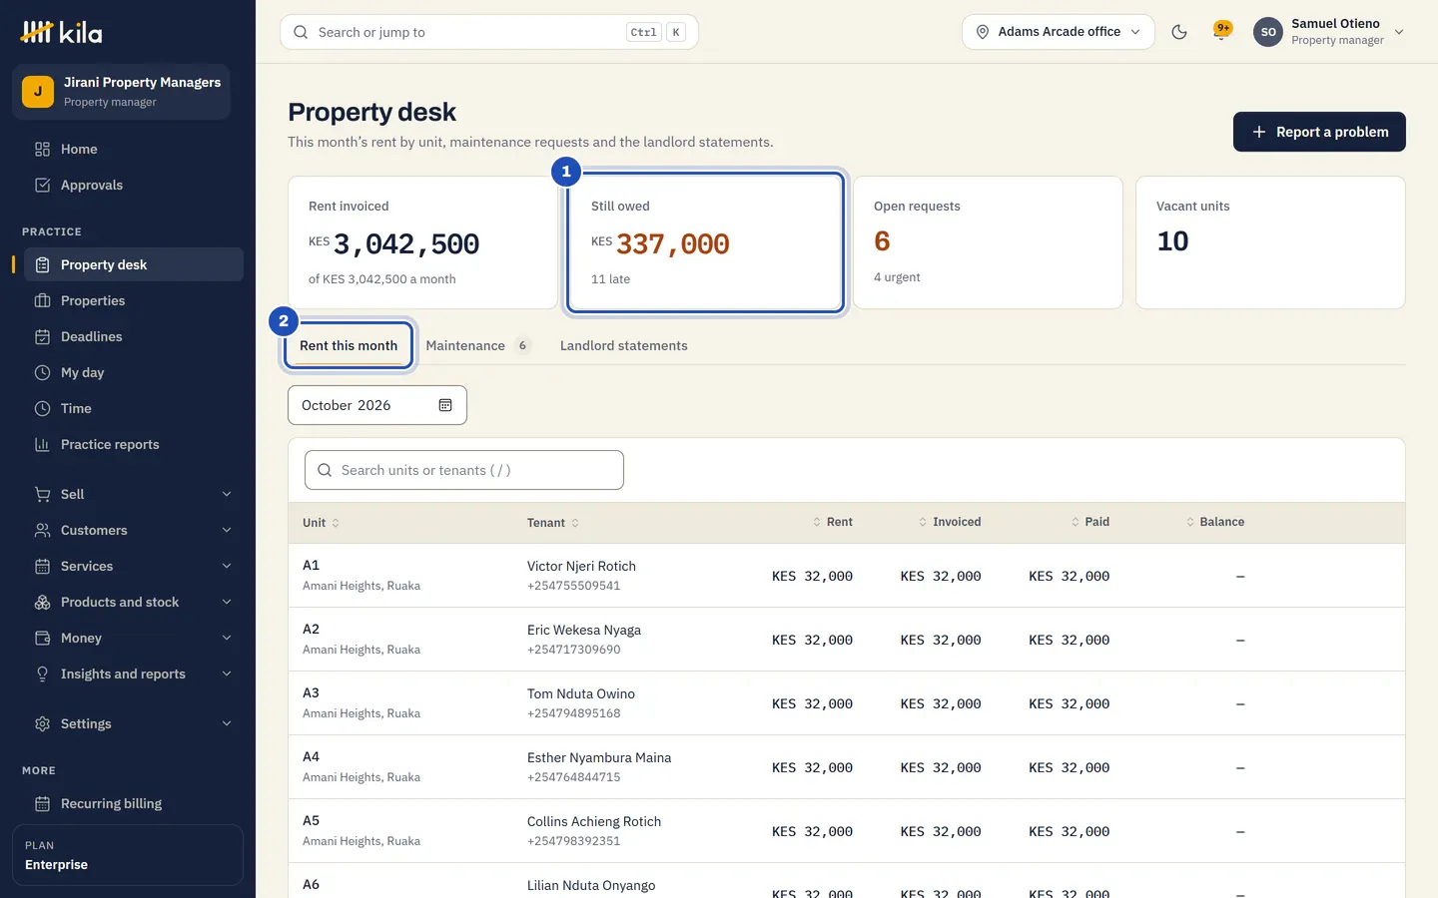The width and height of the screenshot is (1438, 898).
Task: Sort by the Balance column header
Action: click(x=1214, y=522)
